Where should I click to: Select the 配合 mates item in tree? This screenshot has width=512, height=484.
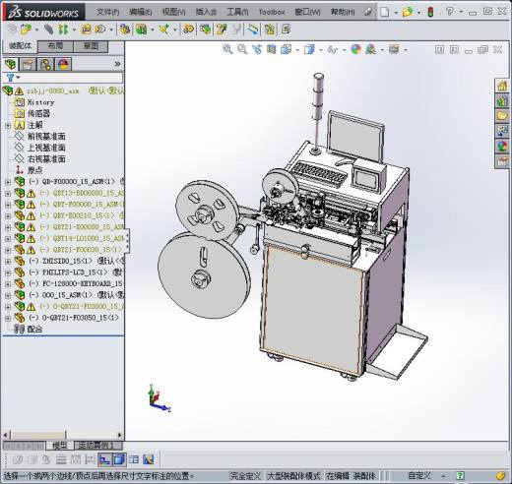pyautogui.click(x=34, y=330)
